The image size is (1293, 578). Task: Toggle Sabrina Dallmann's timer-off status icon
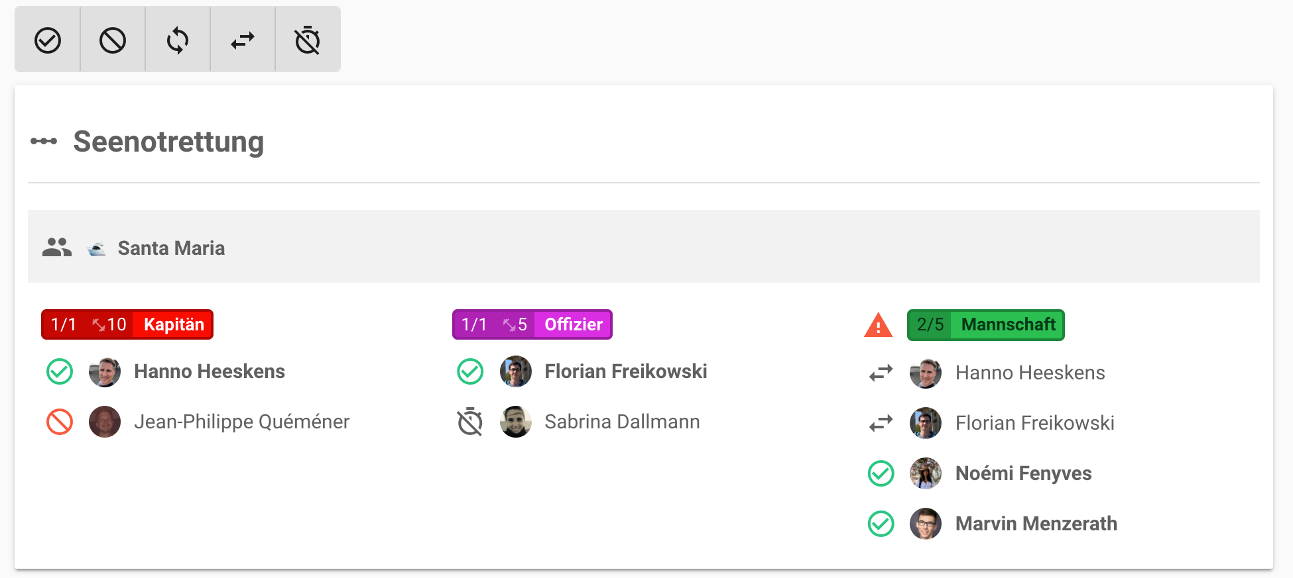tap(470, 422)
